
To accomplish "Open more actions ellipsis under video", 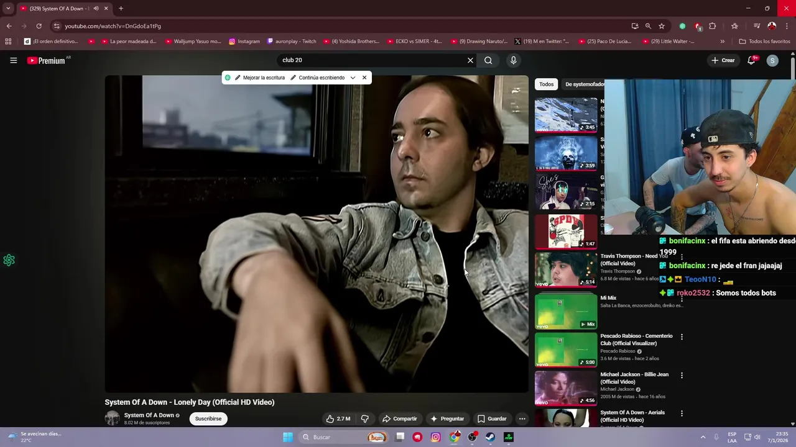I will tap(522, 418).
